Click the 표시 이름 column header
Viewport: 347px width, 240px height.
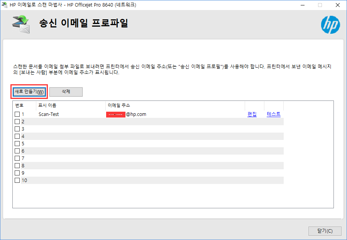71,106
